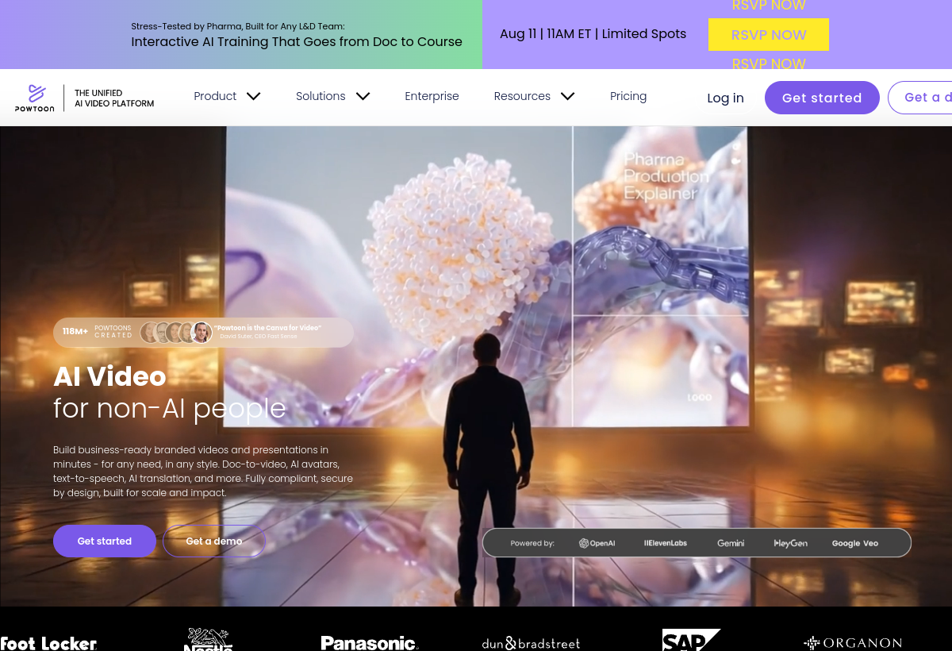This screenshot has height=651, width=952.
Task: Click the SAP brand logo
Action: point(691,640)
